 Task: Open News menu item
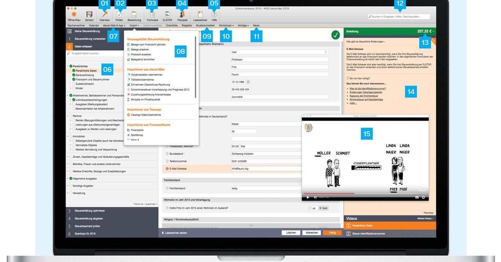[256, 25]
